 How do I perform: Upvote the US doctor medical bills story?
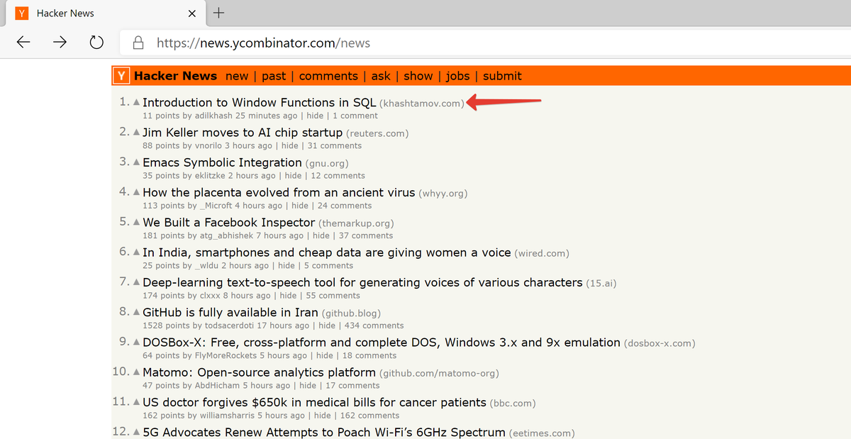[x=136, y=402]
